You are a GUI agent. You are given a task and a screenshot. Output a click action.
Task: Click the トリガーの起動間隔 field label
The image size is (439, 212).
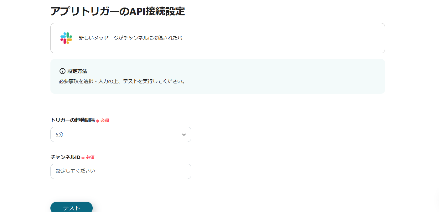click(x=72, y=120)
